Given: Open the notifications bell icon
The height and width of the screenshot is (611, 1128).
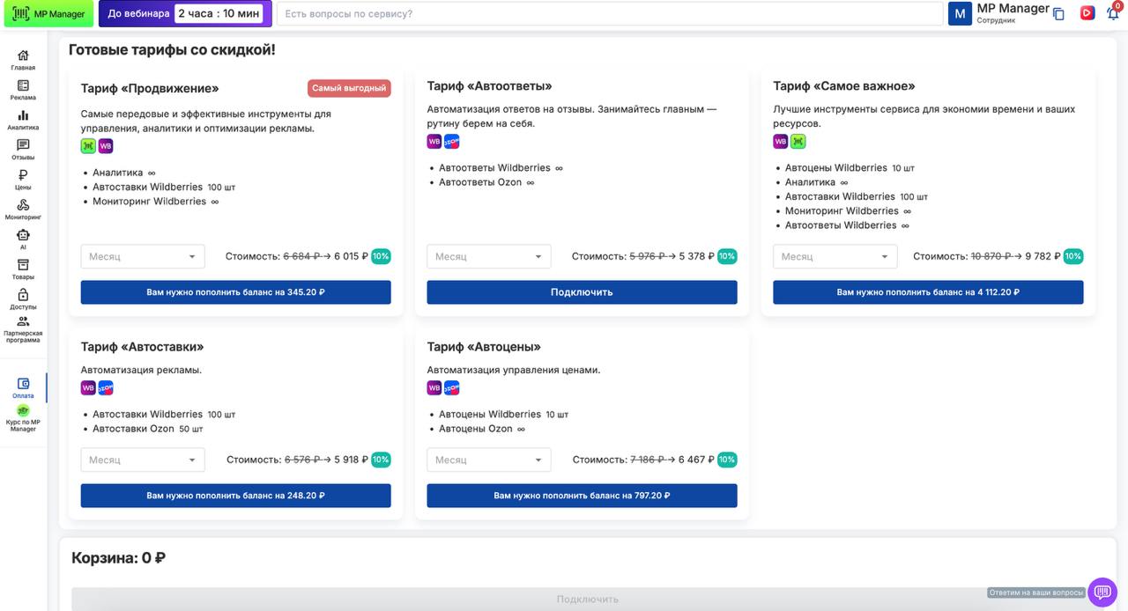Looking at the screenshot, I should tap(1113, 13).
